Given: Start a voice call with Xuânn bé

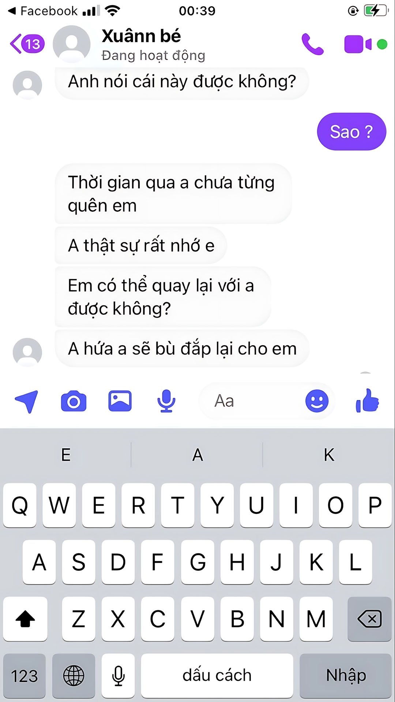Looking at the screenshot, I should click(312, 44).
